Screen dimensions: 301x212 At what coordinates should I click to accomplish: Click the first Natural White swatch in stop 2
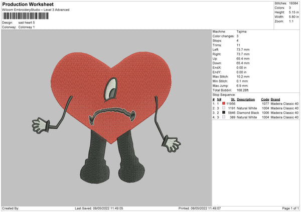click(x=223, y=107)
